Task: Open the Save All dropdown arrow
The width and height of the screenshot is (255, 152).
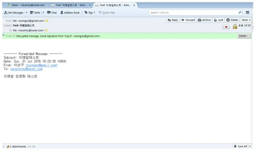Action: (x=250, y=146)
